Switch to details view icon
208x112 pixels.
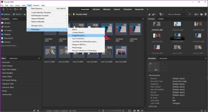pyautogui.click(x=138, y=111)
